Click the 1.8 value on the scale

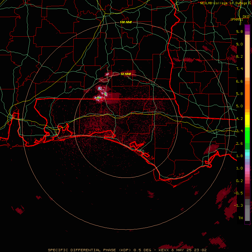click(239, 156)
